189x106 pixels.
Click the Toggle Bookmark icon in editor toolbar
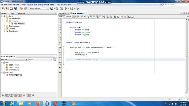pos(111,16)
